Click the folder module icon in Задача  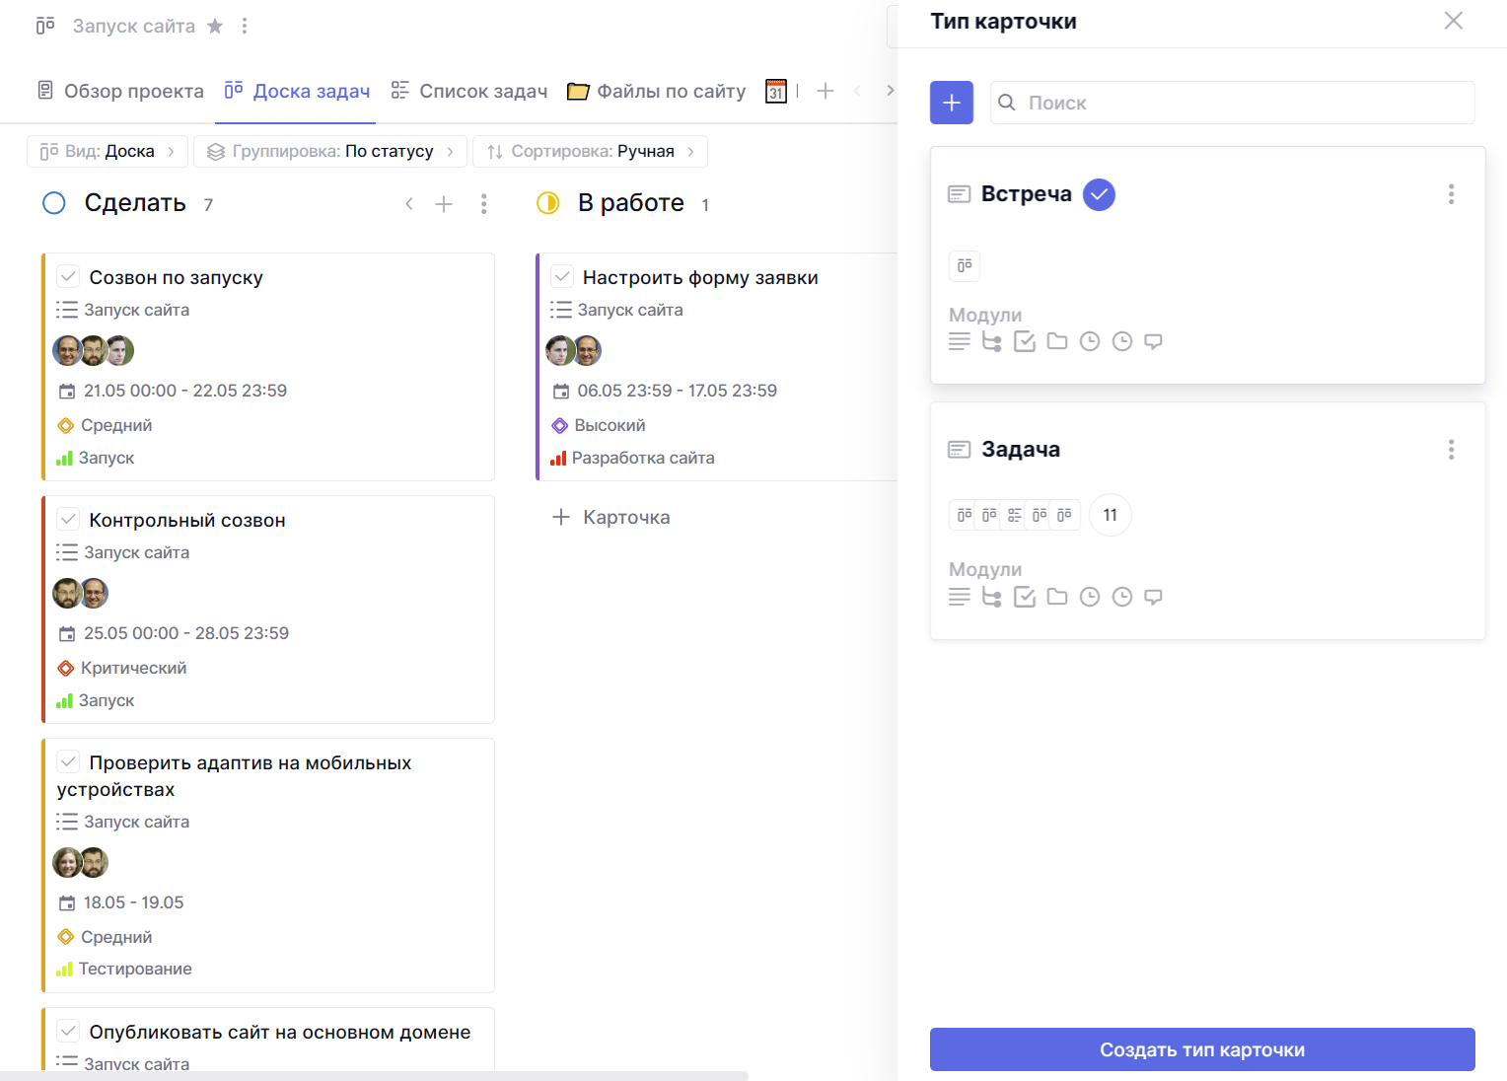coord(1057,597)
